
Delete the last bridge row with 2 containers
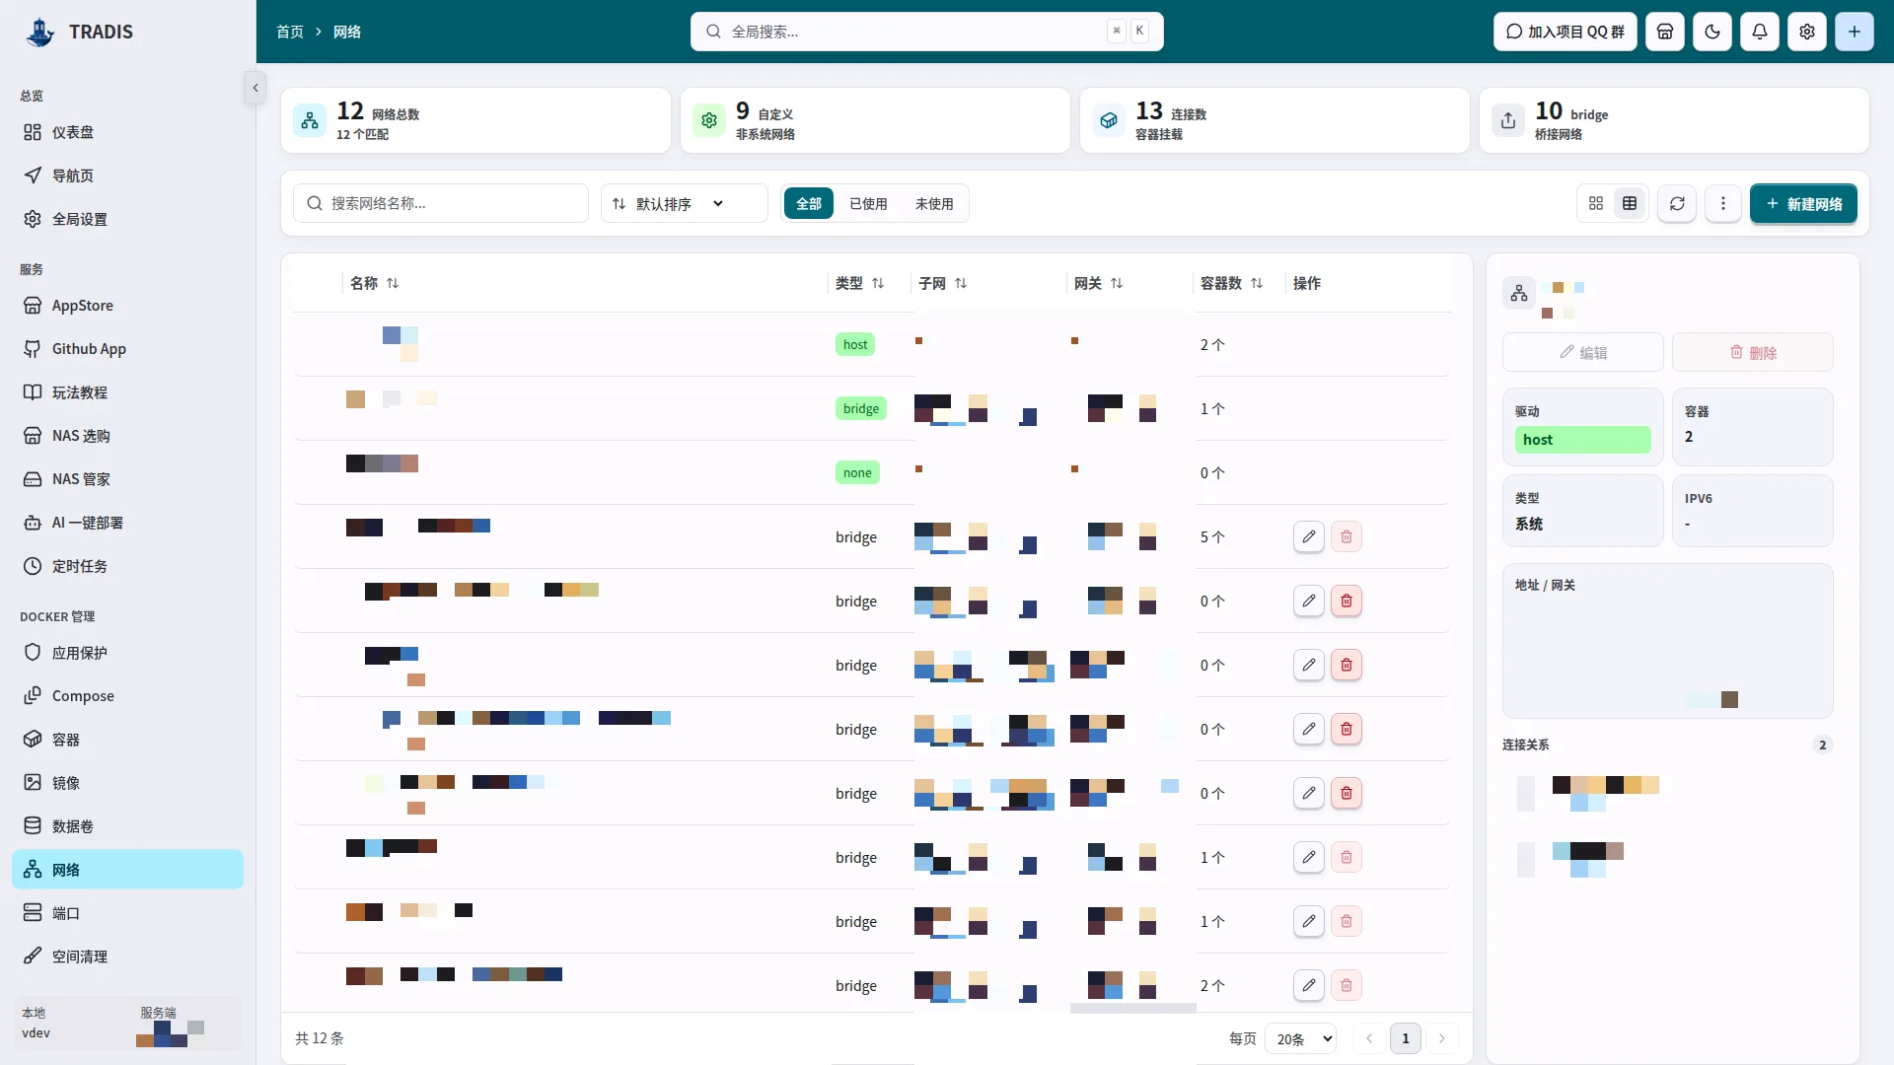[1347, 985]
